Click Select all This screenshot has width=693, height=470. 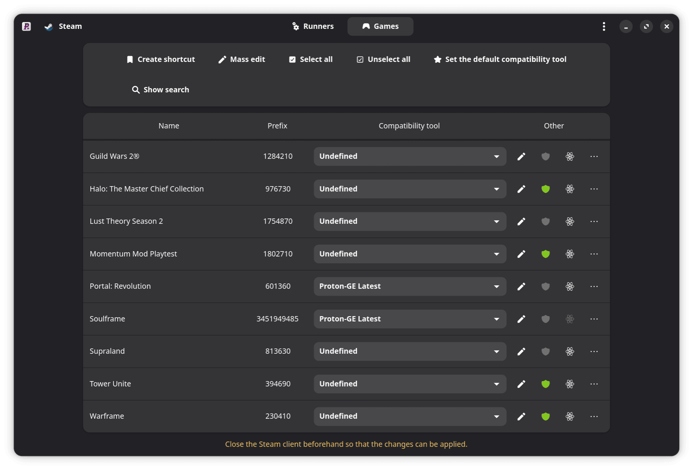pos(311,59)
